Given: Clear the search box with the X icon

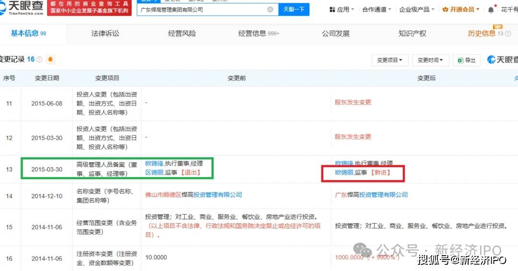Looking at the screenshot, I should tap(270, 9).
